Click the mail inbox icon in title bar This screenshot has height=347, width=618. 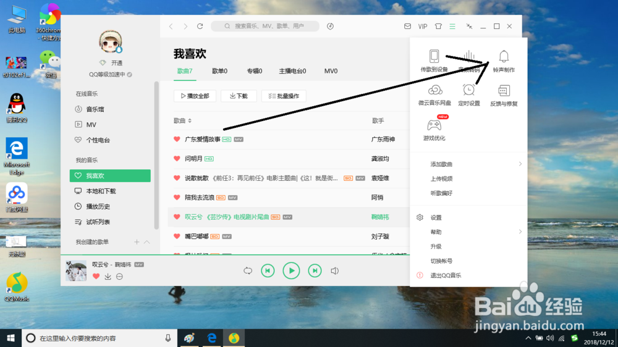pos(407,27)
